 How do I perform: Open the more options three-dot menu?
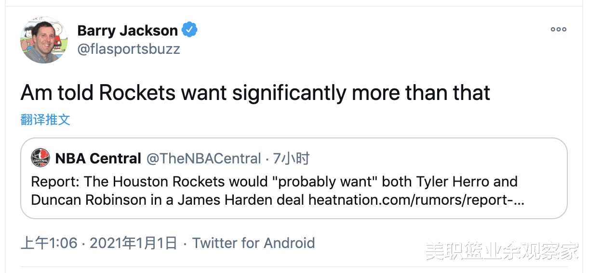click(558, 29)
